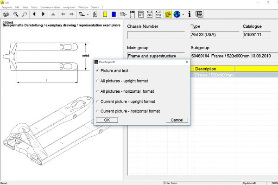278x185 pixels.
Task: Click the save floppy disk icon
Action: click(x=199, y=14)
